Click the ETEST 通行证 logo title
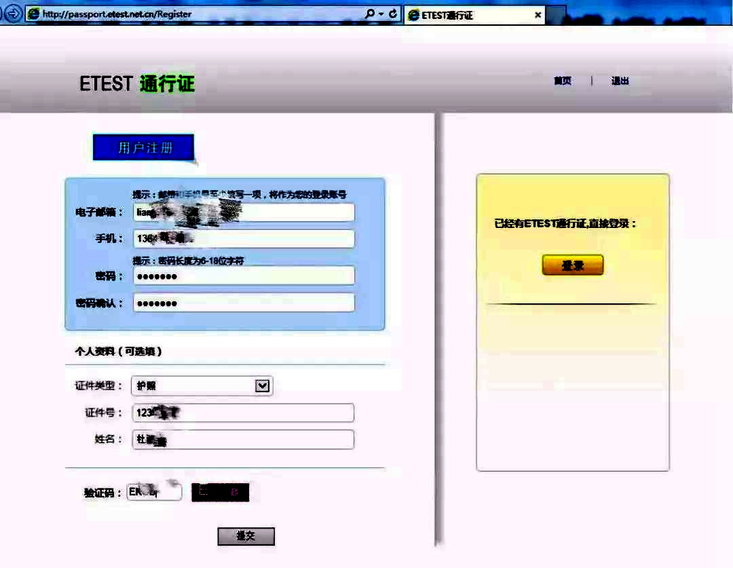 pos(137,83)
